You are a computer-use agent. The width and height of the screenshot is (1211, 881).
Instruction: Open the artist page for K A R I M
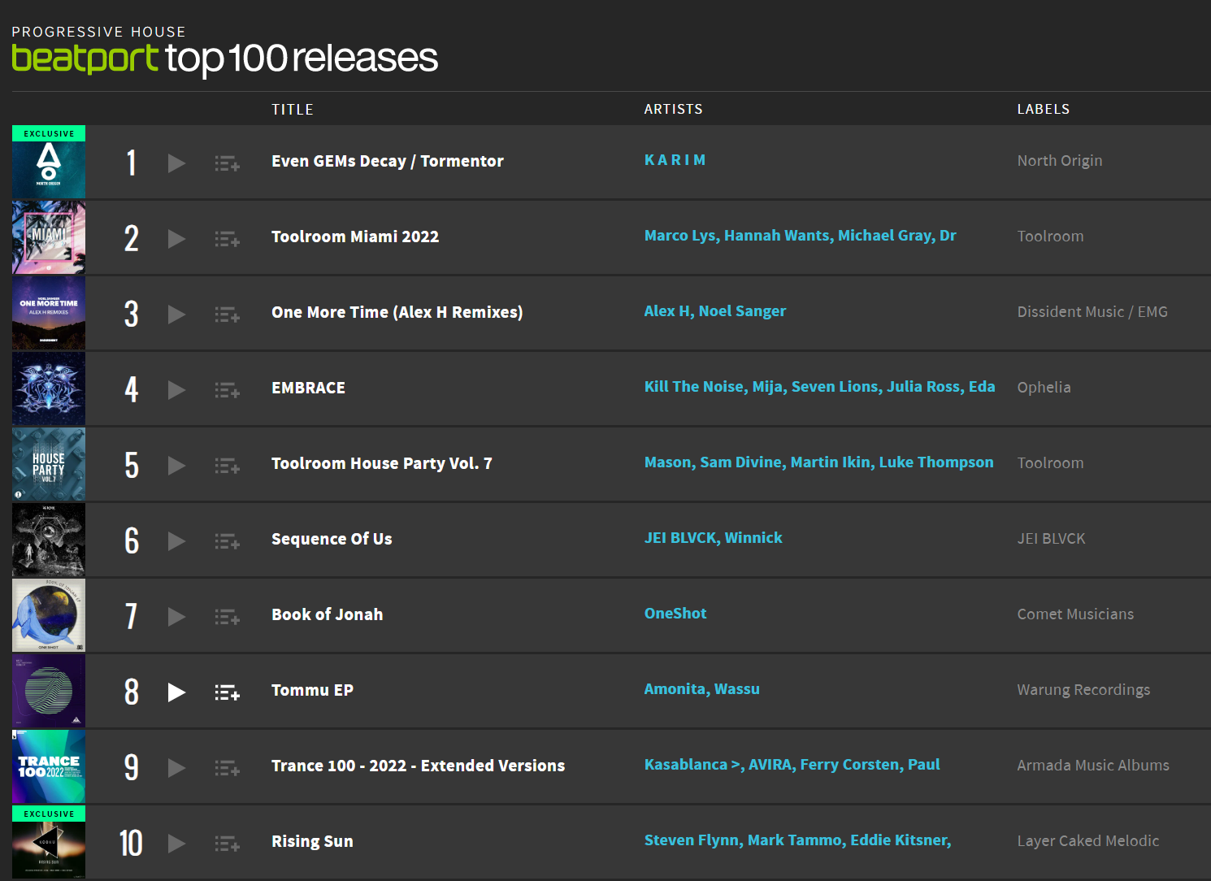coord(675,159)
